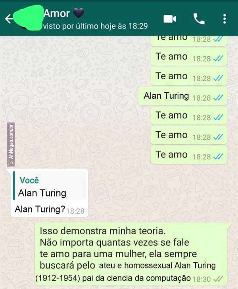Tap the black heart emoji beside Amor
The image size is (238, 289).
click(x=79, y=13)
